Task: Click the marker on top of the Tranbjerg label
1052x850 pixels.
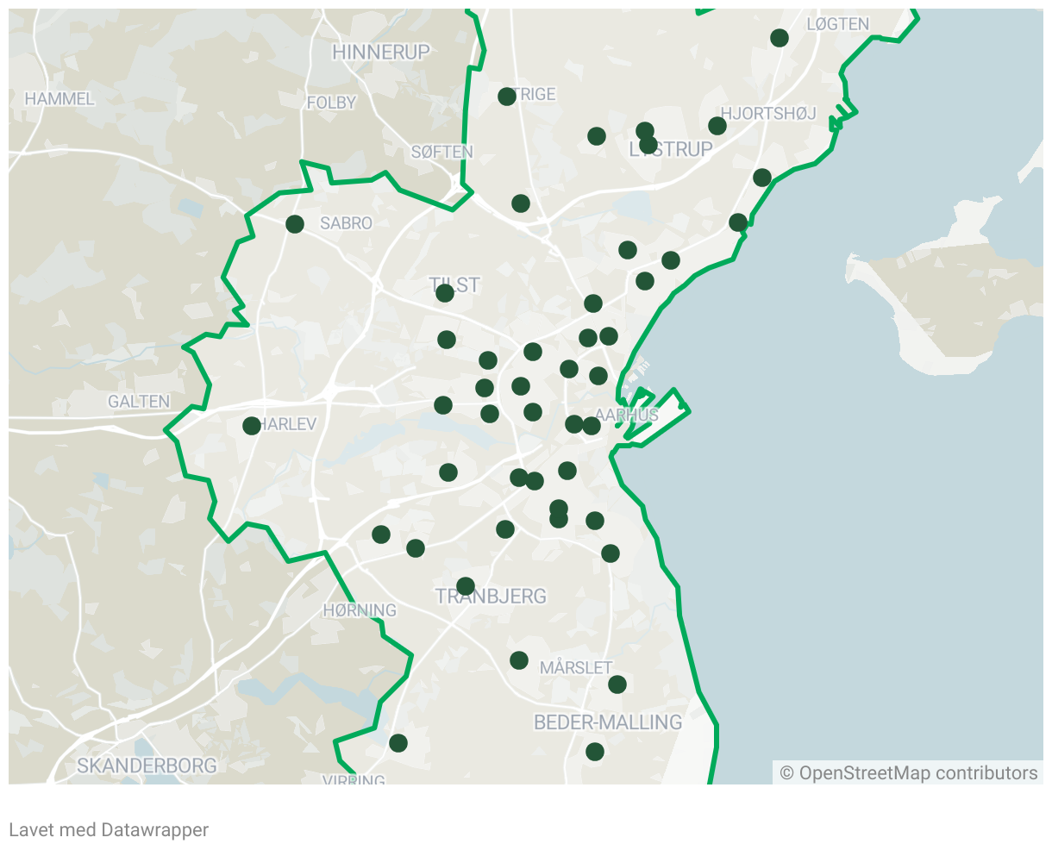Action: (466, 586)
